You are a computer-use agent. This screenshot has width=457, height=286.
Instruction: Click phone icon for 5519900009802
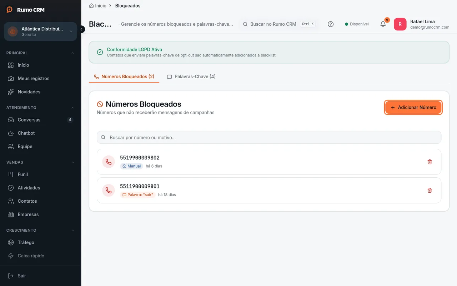point(109,162)
